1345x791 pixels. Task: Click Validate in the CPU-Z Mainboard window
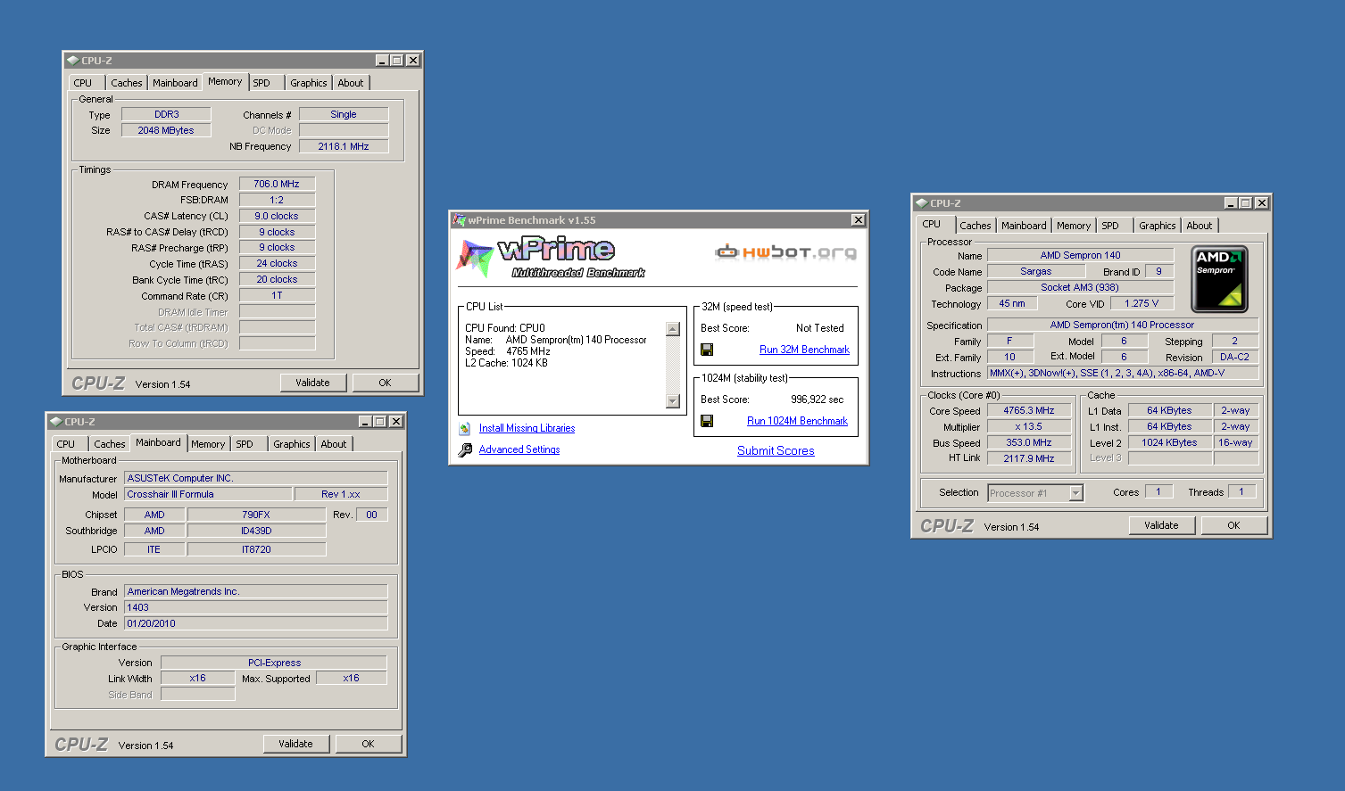tap(295, 744)
